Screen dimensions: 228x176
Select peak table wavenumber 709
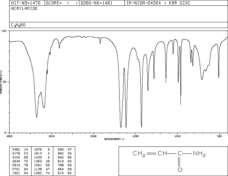pos(61,165)
